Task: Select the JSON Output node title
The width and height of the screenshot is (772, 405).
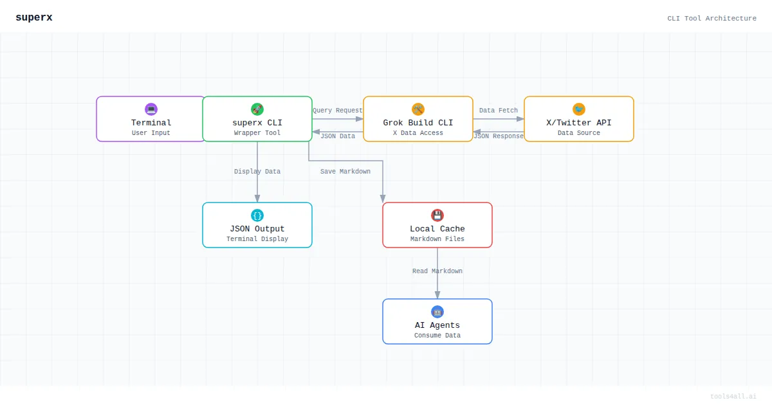Action: point(257,229)
